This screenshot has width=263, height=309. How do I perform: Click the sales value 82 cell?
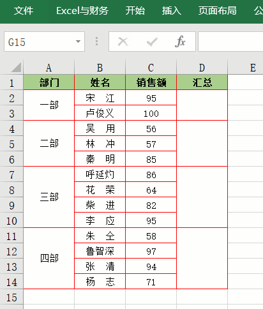point(151,205)
